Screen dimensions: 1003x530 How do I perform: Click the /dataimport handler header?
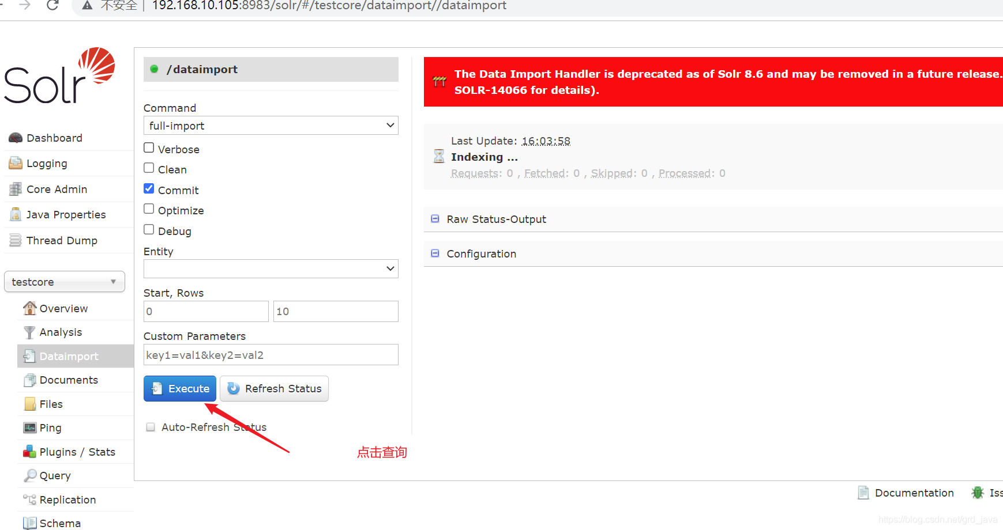pyautogui.click(x=271, y=69)
